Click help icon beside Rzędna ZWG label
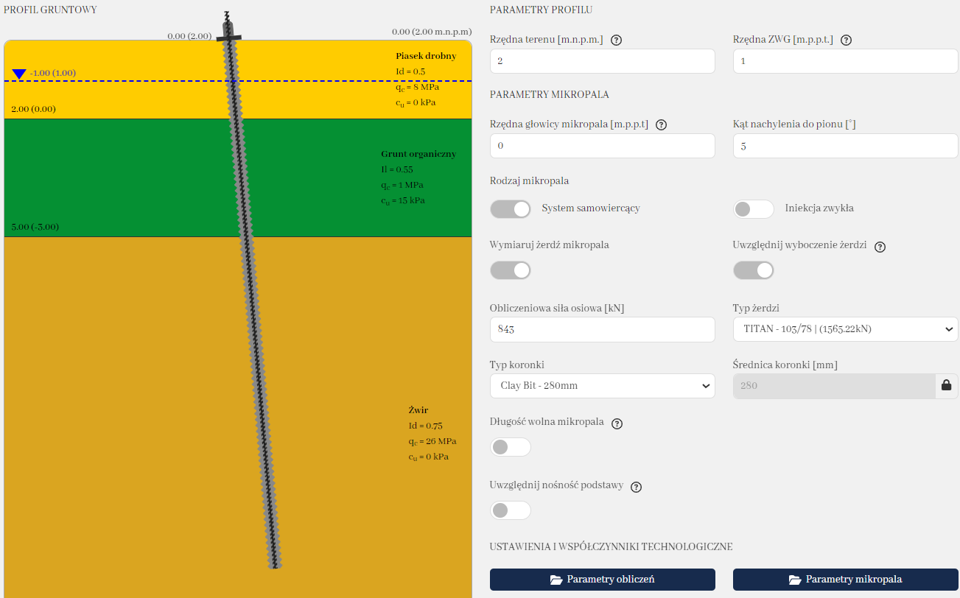This screenshot has height=598, width=960. 846,41
